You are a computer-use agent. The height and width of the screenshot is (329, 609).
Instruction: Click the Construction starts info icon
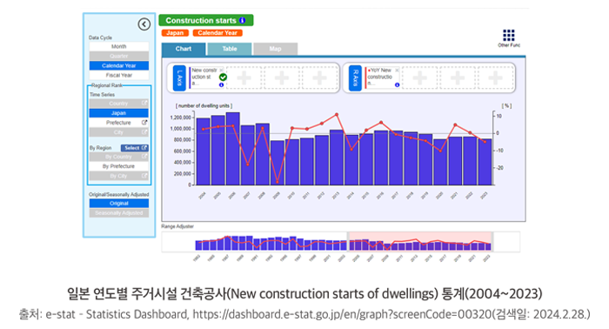243,20
